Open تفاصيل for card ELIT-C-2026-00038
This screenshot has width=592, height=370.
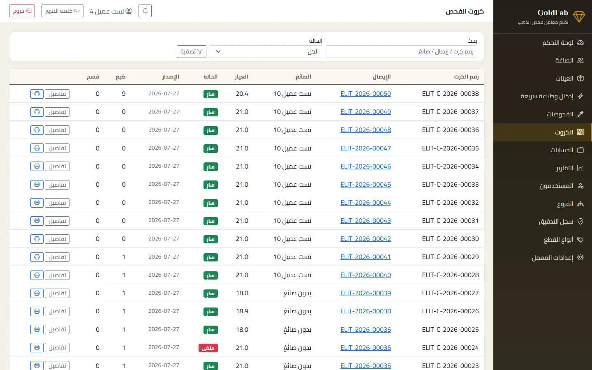tap(57, 94)
